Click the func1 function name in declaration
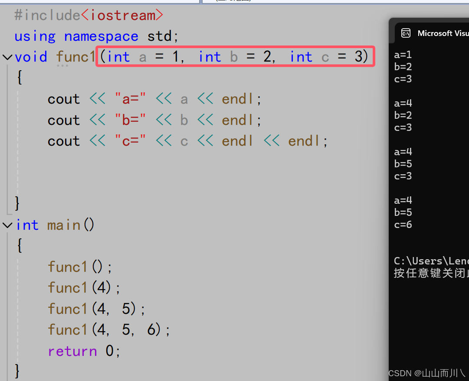 [75, 57]
